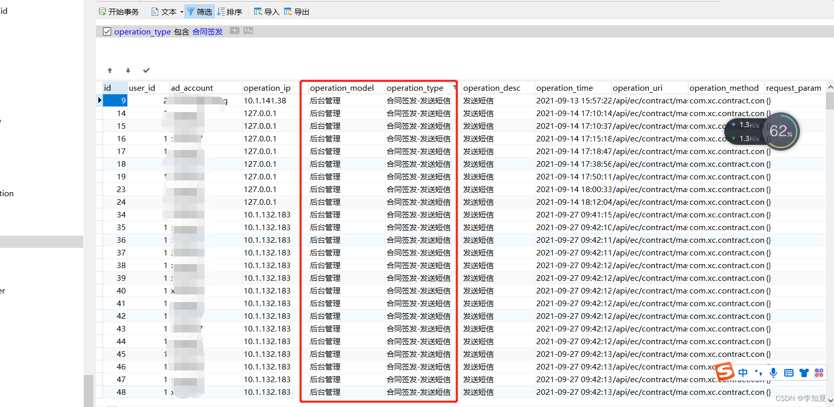The image size is (834, 407).
Task: Select id cell 14
Action: pos(115,113)
